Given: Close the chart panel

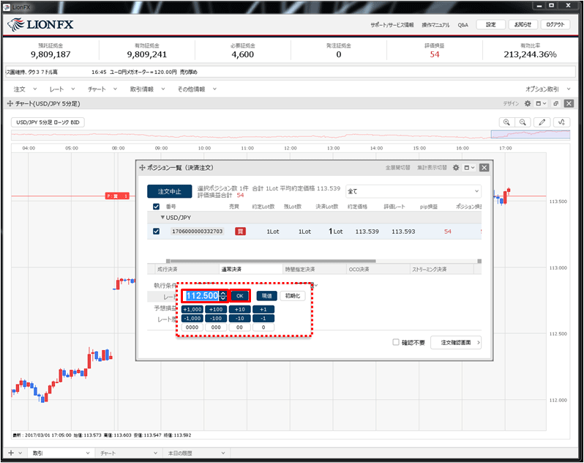Looking at the screenshot, I should click(569, 103).
